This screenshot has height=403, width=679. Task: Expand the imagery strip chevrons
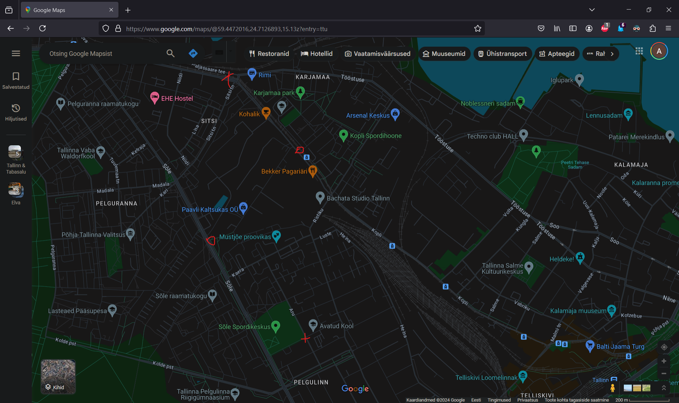click(x=664, y=388)
